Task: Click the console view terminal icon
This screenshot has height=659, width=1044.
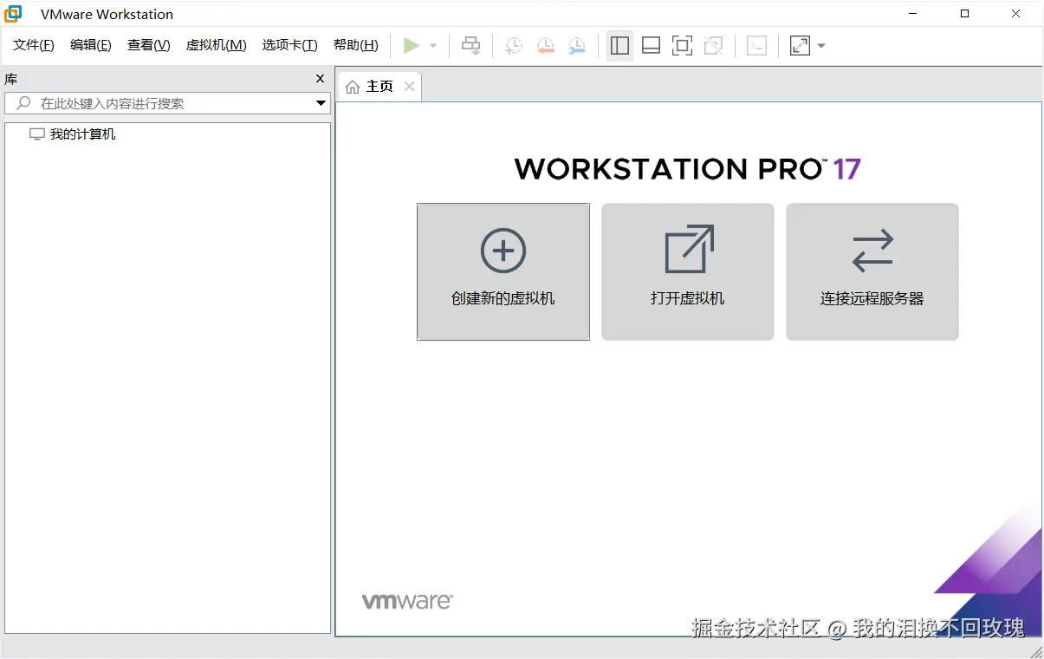Action: (x=756, y=46)
